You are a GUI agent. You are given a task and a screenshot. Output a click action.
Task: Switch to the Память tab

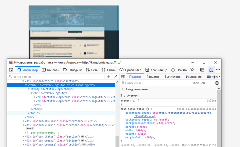click(x=179, y=70)
